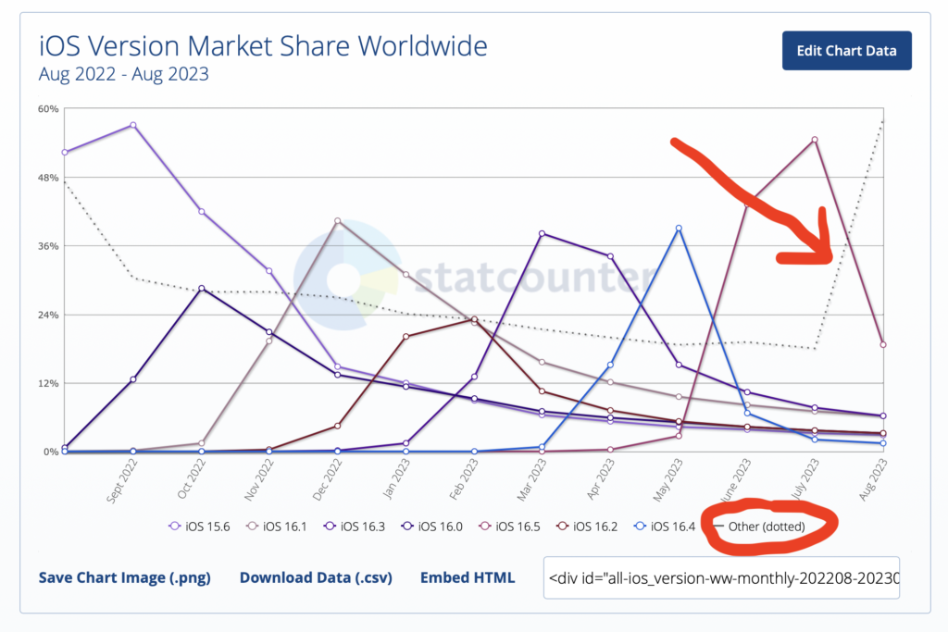
Task: Select iOS 16.3 peak point at Mar 2023
Action: pyautogui.click(x=542, y=233)
